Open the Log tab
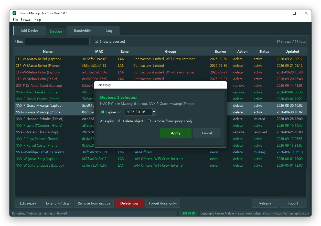The image size is (321, 226). coord(109,31)
